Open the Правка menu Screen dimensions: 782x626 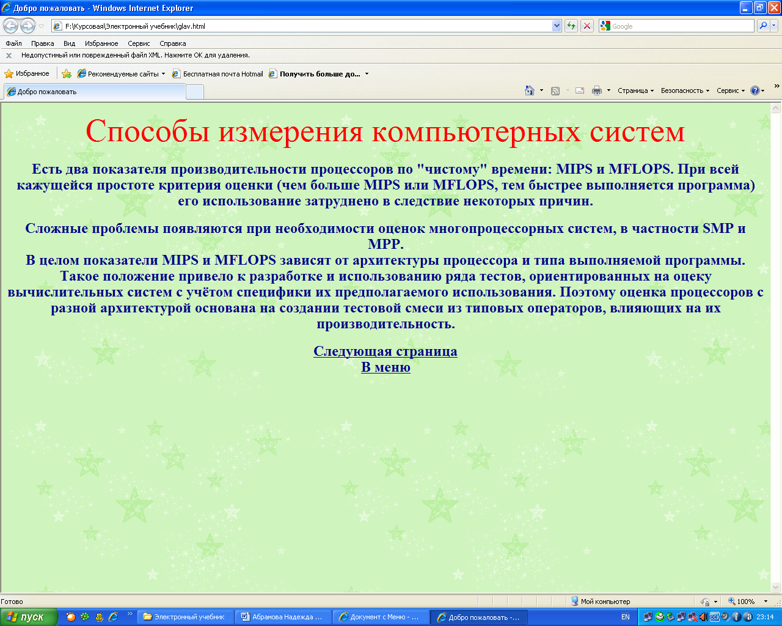[x=43, y=43]
